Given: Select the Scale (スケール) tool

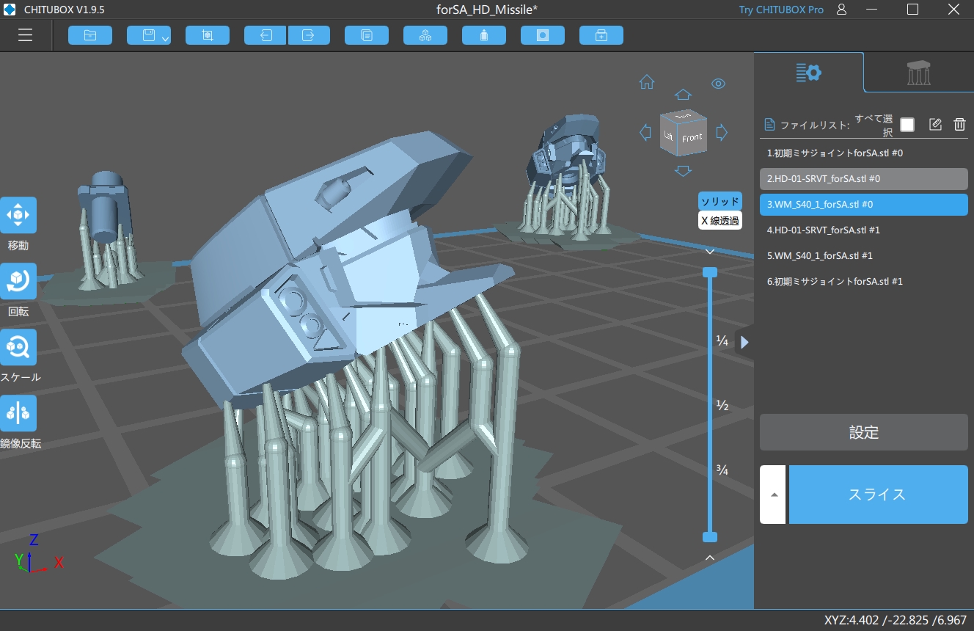Looking at the screenshot, I should 18,347.
